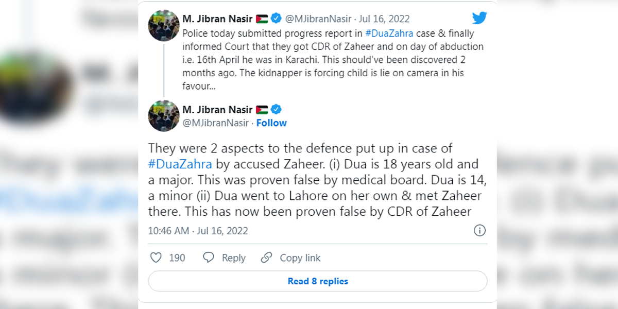Click the Jul 16, 2022 date in the quoted tweet

[x=385, y=19]
